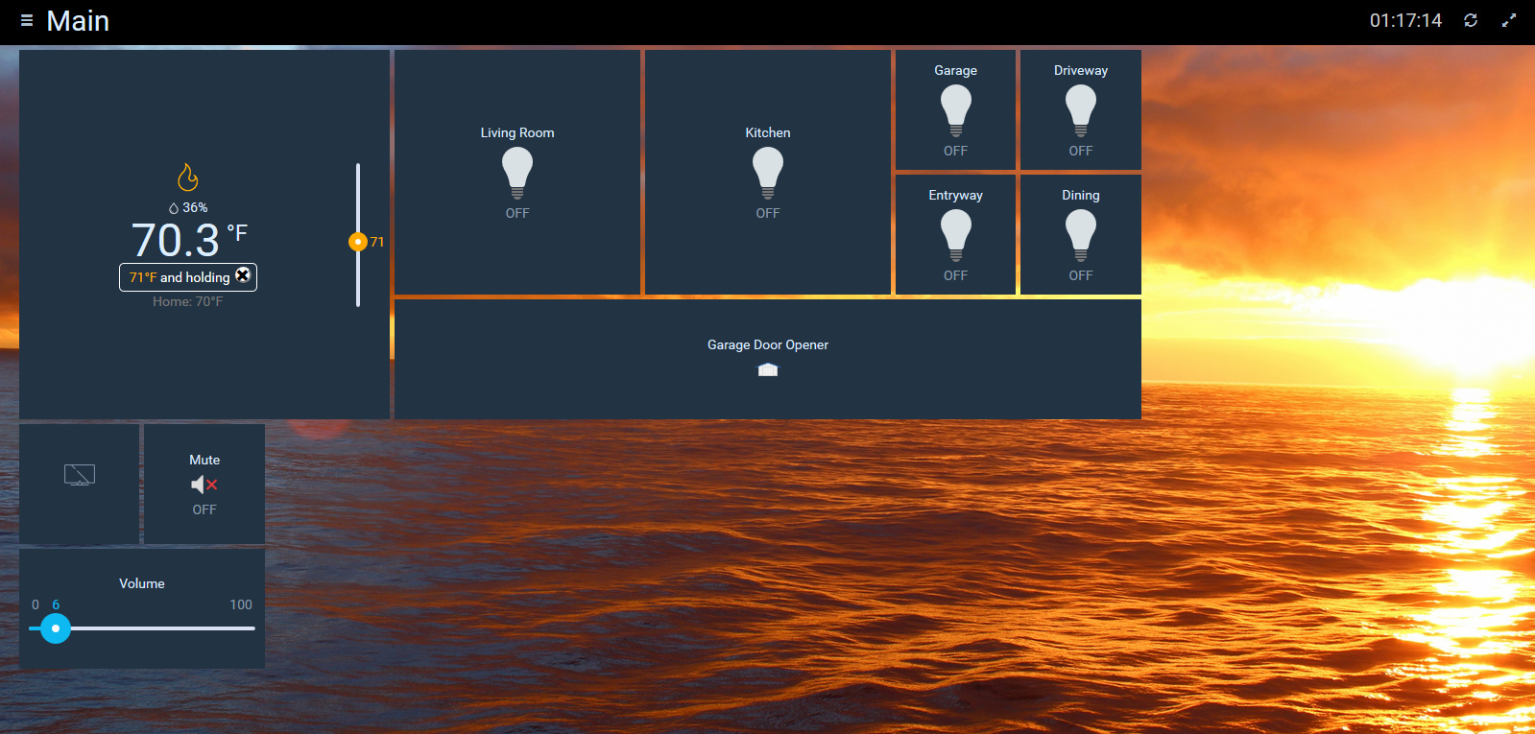Toggle fullscreen with the expand arrows icon
Screen dimensions: 1535x734
coord(1509,20)
